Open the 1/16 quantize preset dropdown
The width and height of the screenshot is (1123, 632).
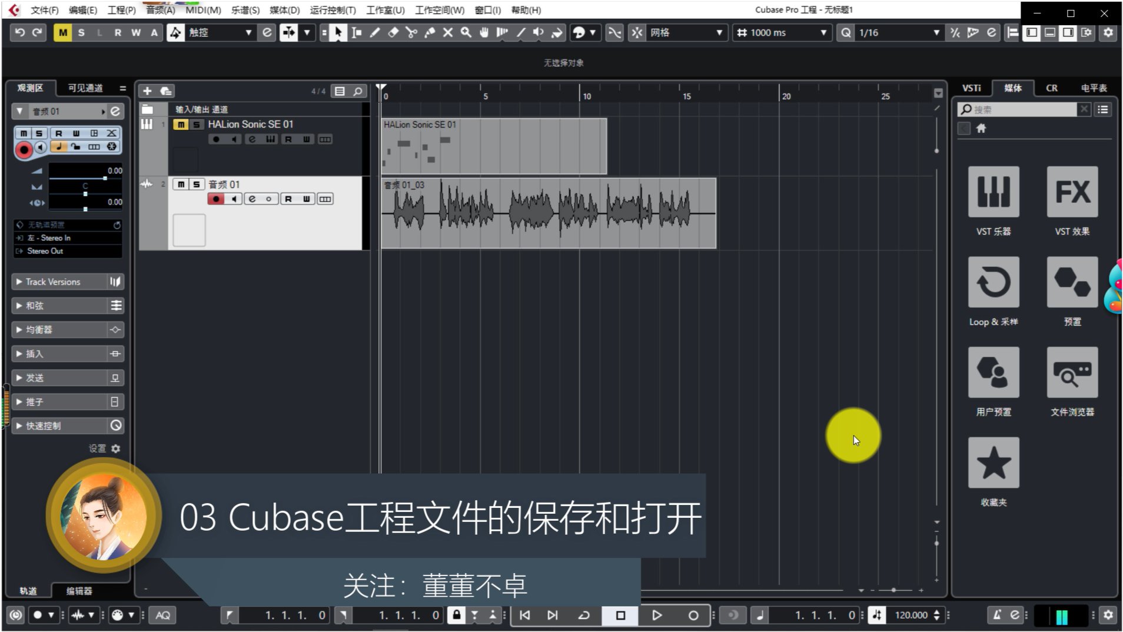click(936, 33)
